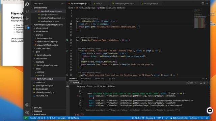Open the Output panel tab
The height and width of the screenshot is (121, 216).
pyautogui.click(x=111, y=79)
